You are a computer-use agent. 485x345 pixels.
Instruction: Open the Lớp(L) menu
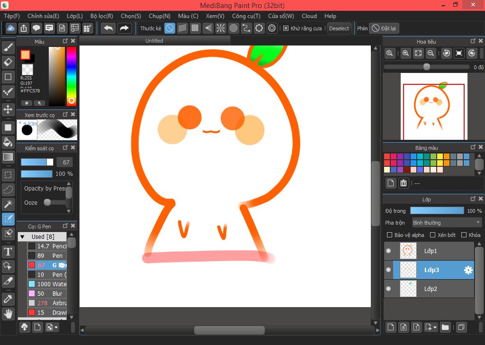74,16
